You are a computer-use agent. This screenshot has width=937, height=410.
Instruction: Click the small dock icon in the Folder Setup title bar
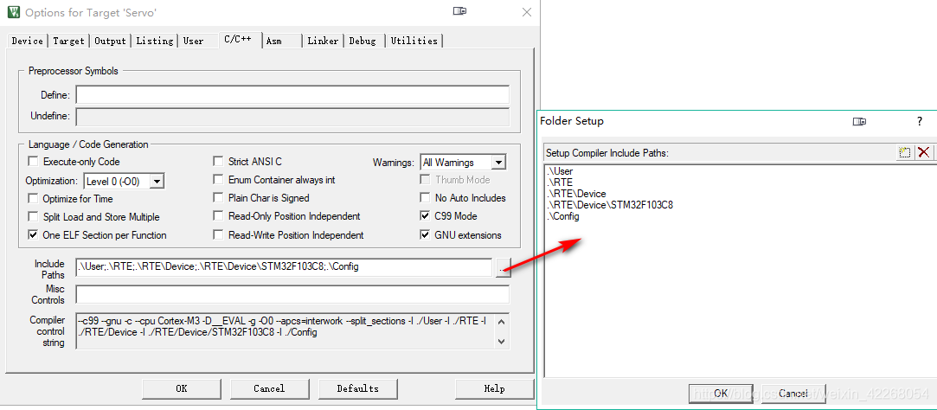click(x=859, y=121)
